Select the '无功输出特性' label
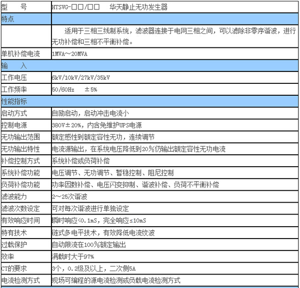 pos(20,149)
